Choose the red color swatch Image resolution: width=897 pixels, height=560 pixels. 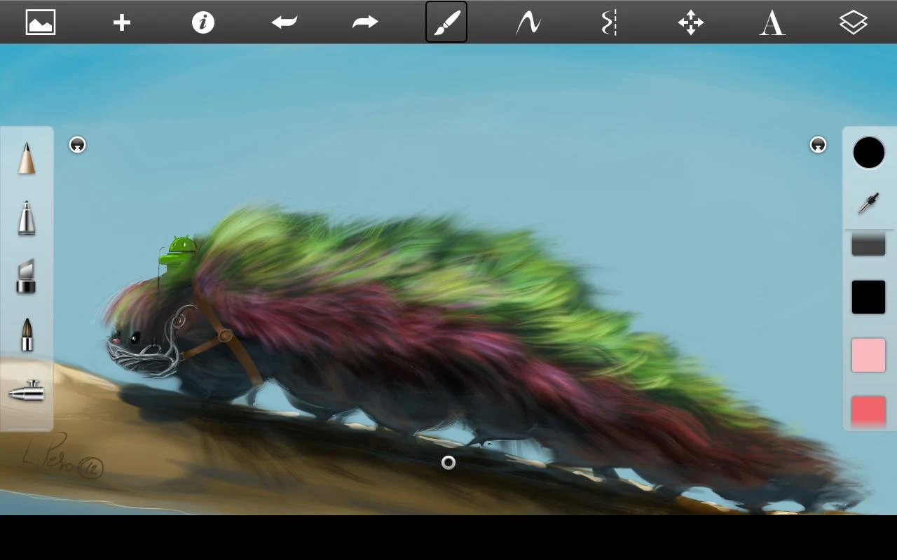[869, 412]
